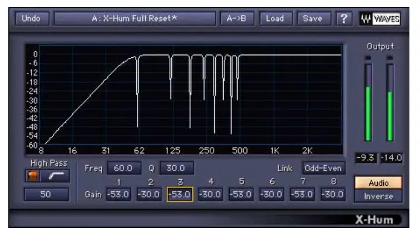Select harmonic 1 gain value -53.0

[118, 194]
